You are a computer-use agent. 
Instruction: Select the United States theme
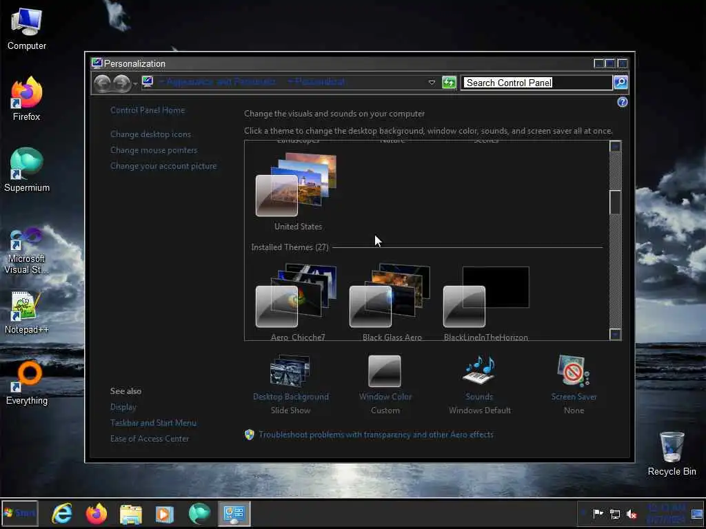[297, 192]
